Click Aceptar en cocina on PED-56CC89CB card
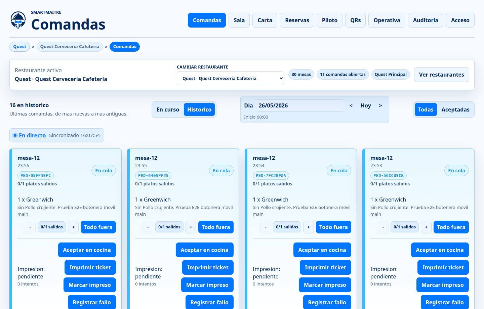The image size is (484, 309). click(x=440, y=250)
